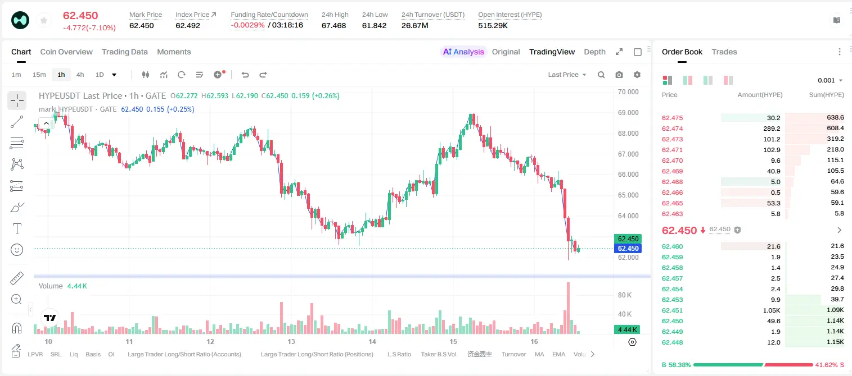This screenshot has height=376, width=852.
Task: Show only sell orders in order book
Action: 728,80
